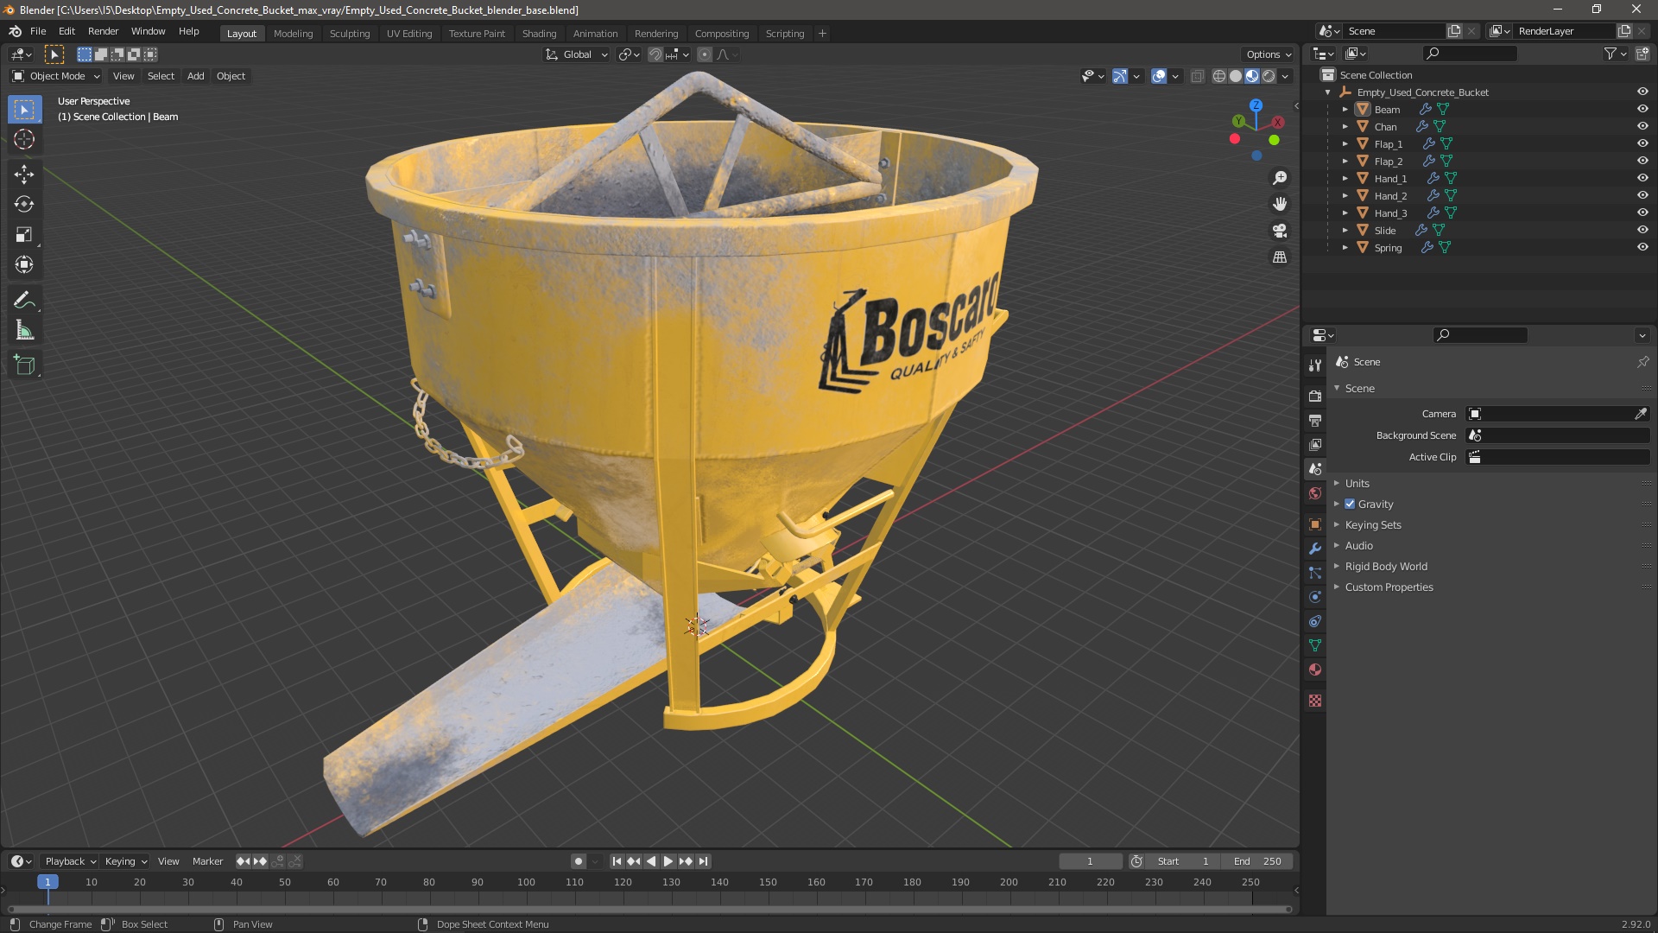This screenshot has height=933, width=1658.
Task: Toggle the Gravity checkbox
Action: 1350,504
